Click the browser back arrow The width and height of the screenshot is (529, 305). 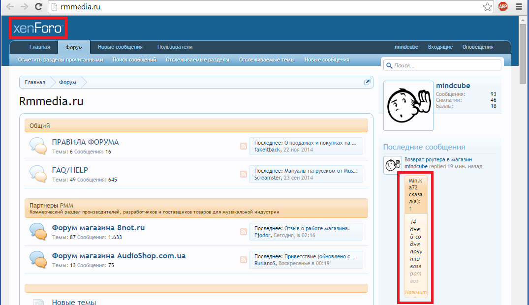click(10, 7)
